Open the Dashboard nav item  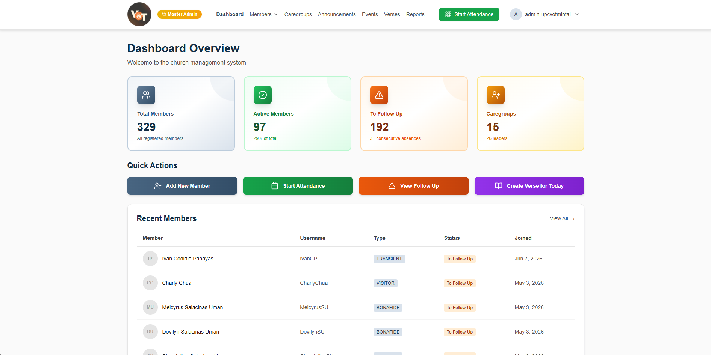point(230,14)
